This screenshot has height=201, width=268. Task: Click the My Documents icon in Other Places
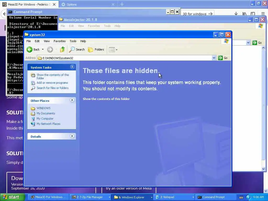click(33, 114)
